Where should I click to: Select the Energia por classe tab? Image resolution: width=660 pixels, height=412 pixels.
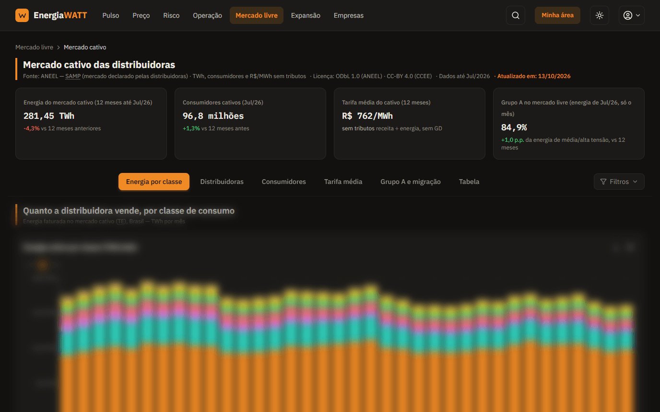(x=154, y=182)
